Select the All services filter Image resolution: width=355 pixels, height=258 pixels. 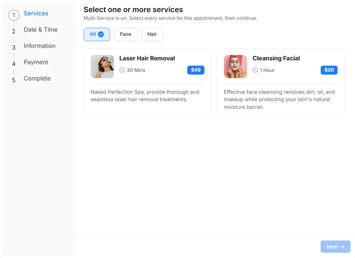[x=97, y=34]
